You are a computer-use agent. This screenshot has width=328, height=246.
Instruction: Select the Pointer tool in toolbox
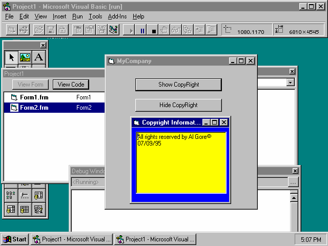12,57
